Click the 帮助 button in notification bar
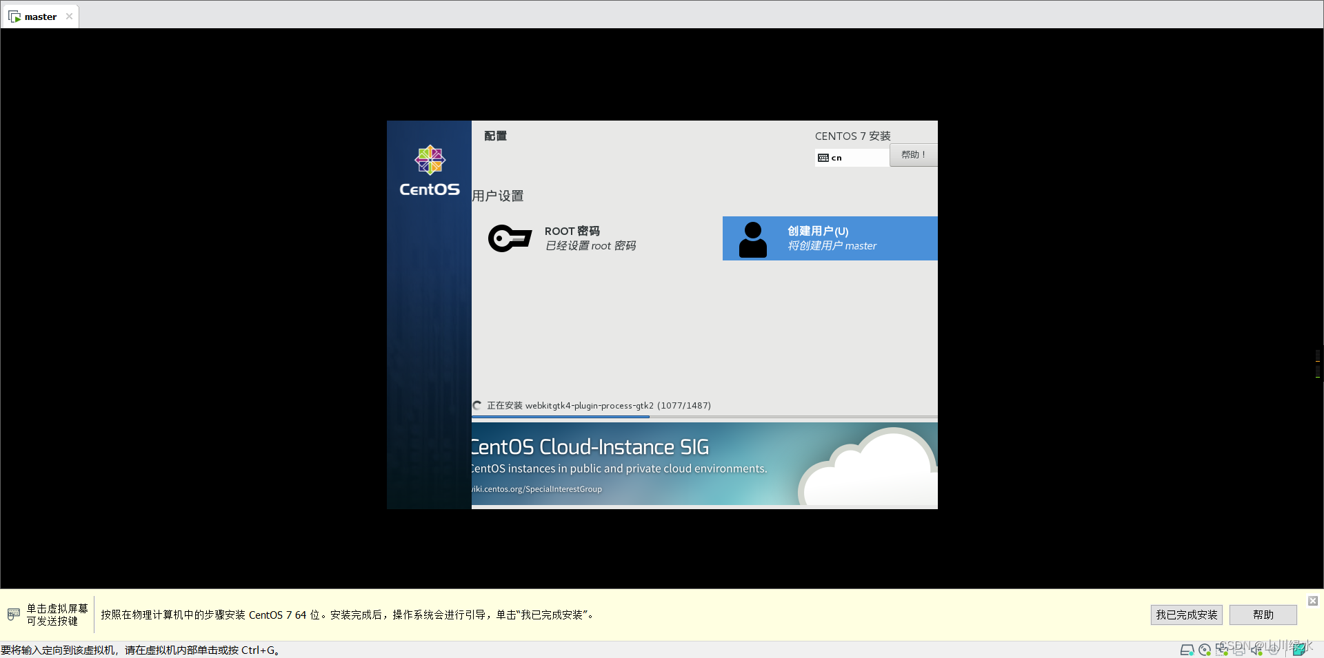1324x658 pixels. 1263,615
